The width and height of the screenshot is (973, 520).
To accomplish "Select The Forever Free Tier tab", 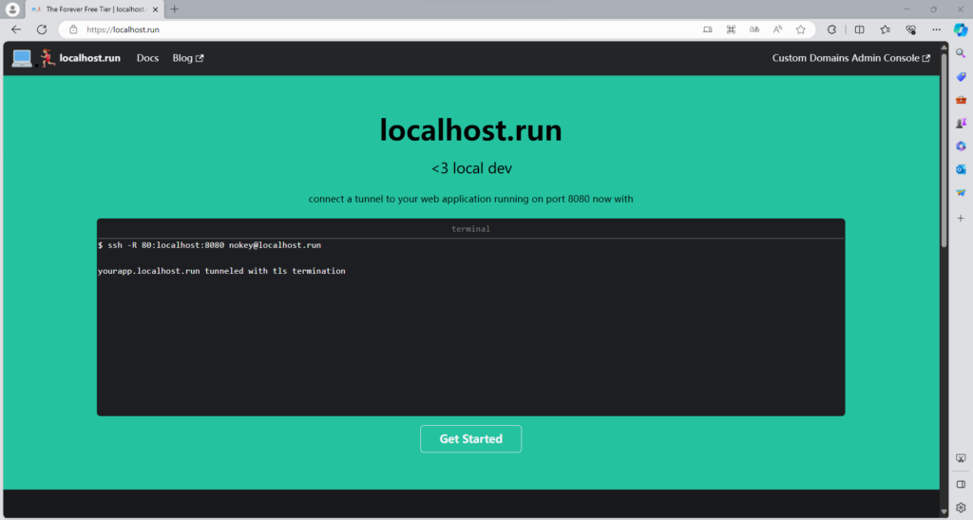I will pyautogui.click(x=95, y=9).
